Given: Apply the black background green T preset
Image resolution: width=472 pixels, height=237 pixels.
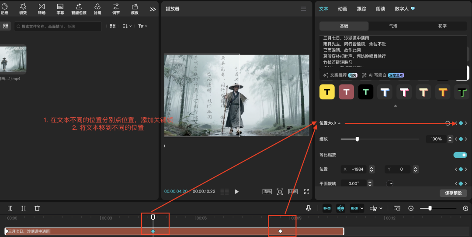Looking at the screenshot, I should 366,92.
